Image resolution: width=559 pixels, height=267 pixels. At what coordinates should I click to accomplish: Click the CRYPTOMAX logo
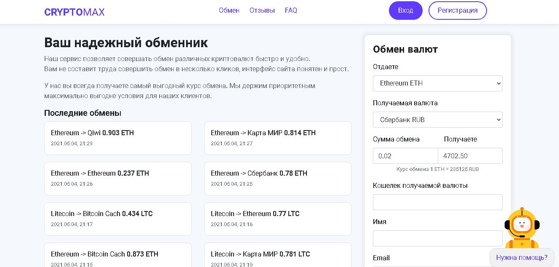click(x=74, y=12)
